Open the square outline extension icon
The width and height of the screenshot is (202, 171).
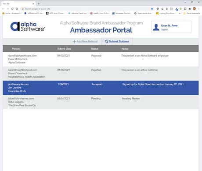[185, 9]
